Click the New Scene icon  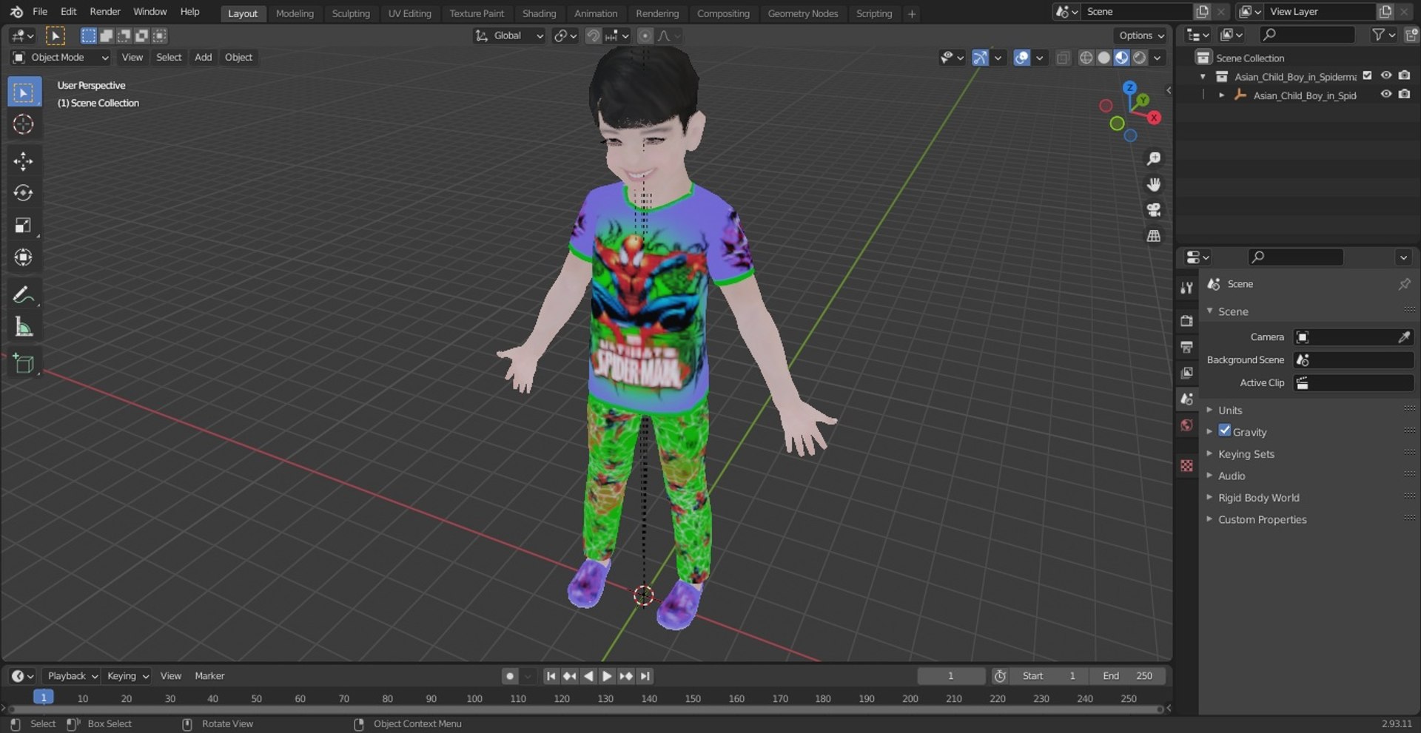coord(1202,12)
